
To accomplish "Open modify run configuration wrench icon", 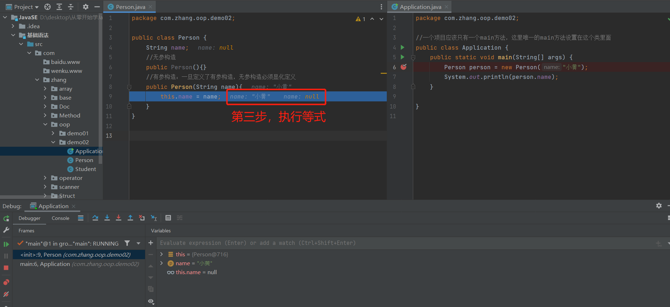I will [x=6, y=230].
